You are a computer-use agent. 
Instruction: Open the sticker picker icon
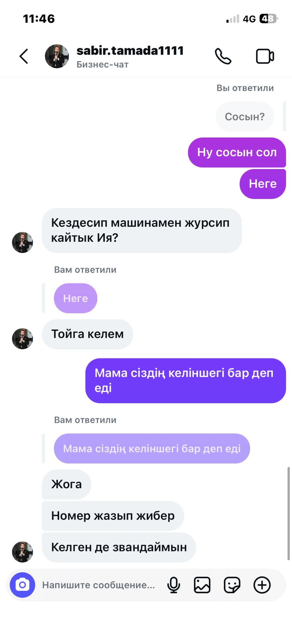[x=232, y=585]
